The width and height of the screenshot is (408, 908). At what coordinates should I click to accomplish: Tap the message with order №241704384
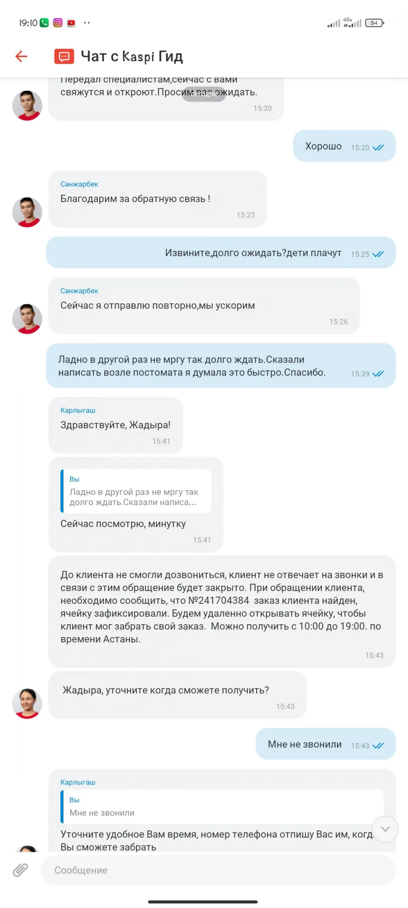point(222,611)
